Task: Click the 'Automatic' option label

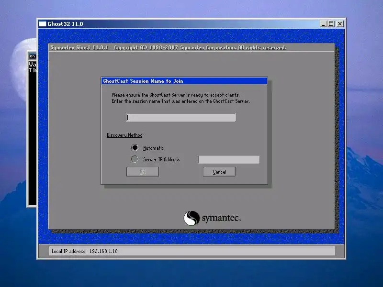Action: click(x=153, y=148)
